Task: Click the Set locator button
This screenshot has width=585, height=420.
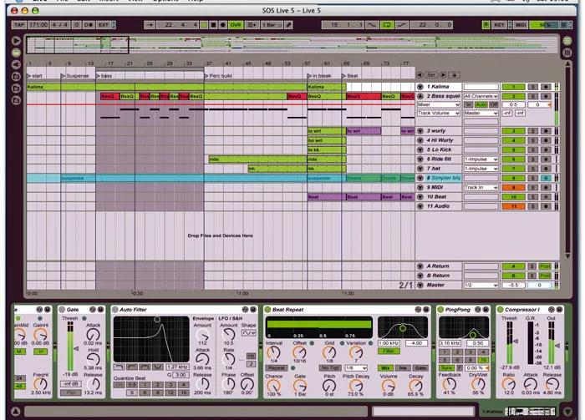Action: tap(431, 75)
